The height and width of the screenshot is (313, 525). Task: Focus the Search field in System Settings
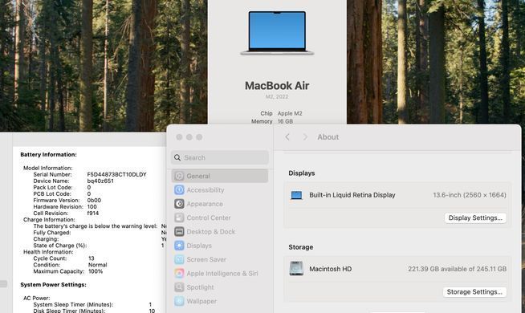(220, 157)
